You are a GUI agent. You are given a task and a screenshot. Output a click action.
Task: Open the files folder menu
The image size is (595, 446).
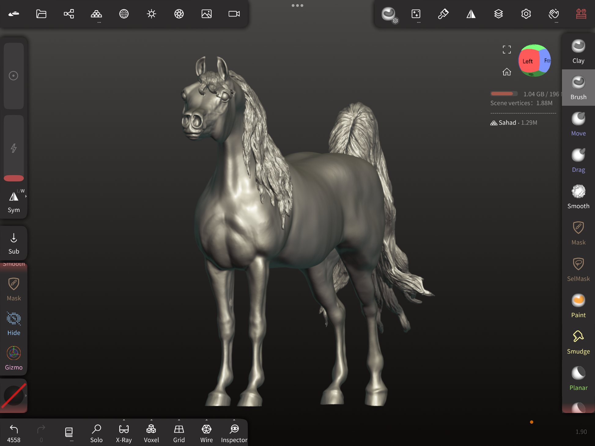tap(41, 14)
